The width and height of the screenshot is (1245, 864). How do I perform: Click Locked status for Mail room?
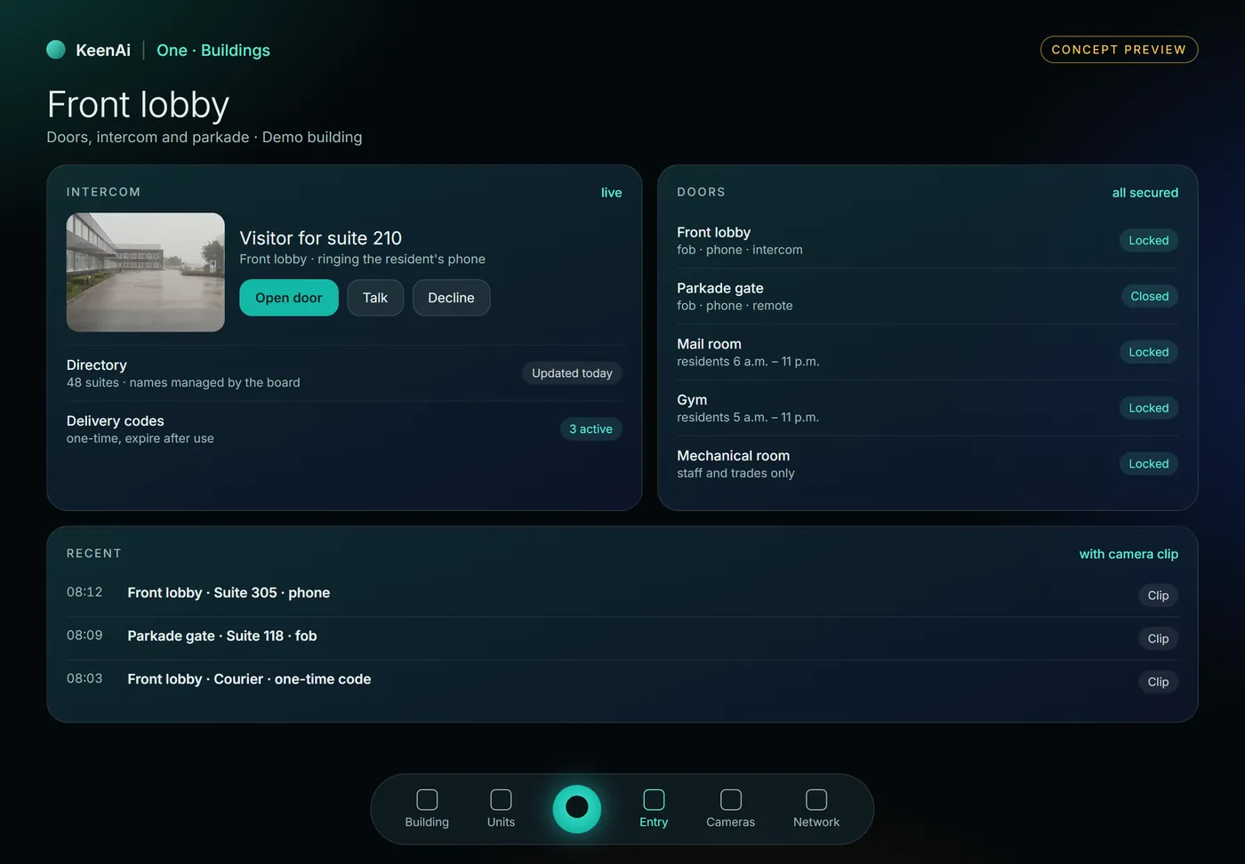(x=1149, y=352)
